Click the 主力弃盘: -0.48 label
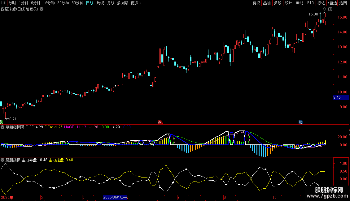The height and width of the screenshot is (201, 350). 35,160
